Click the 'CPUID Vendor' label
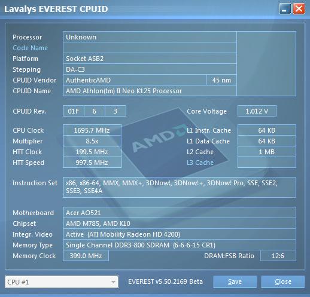This screenshot has width=310, height=297. pyautogui.click(x=35, y=80)
